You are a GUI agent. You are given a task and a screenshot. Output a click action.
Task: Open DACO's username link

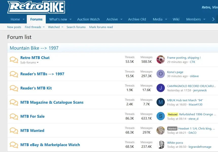pyautogui.click(x=192, y=133)
